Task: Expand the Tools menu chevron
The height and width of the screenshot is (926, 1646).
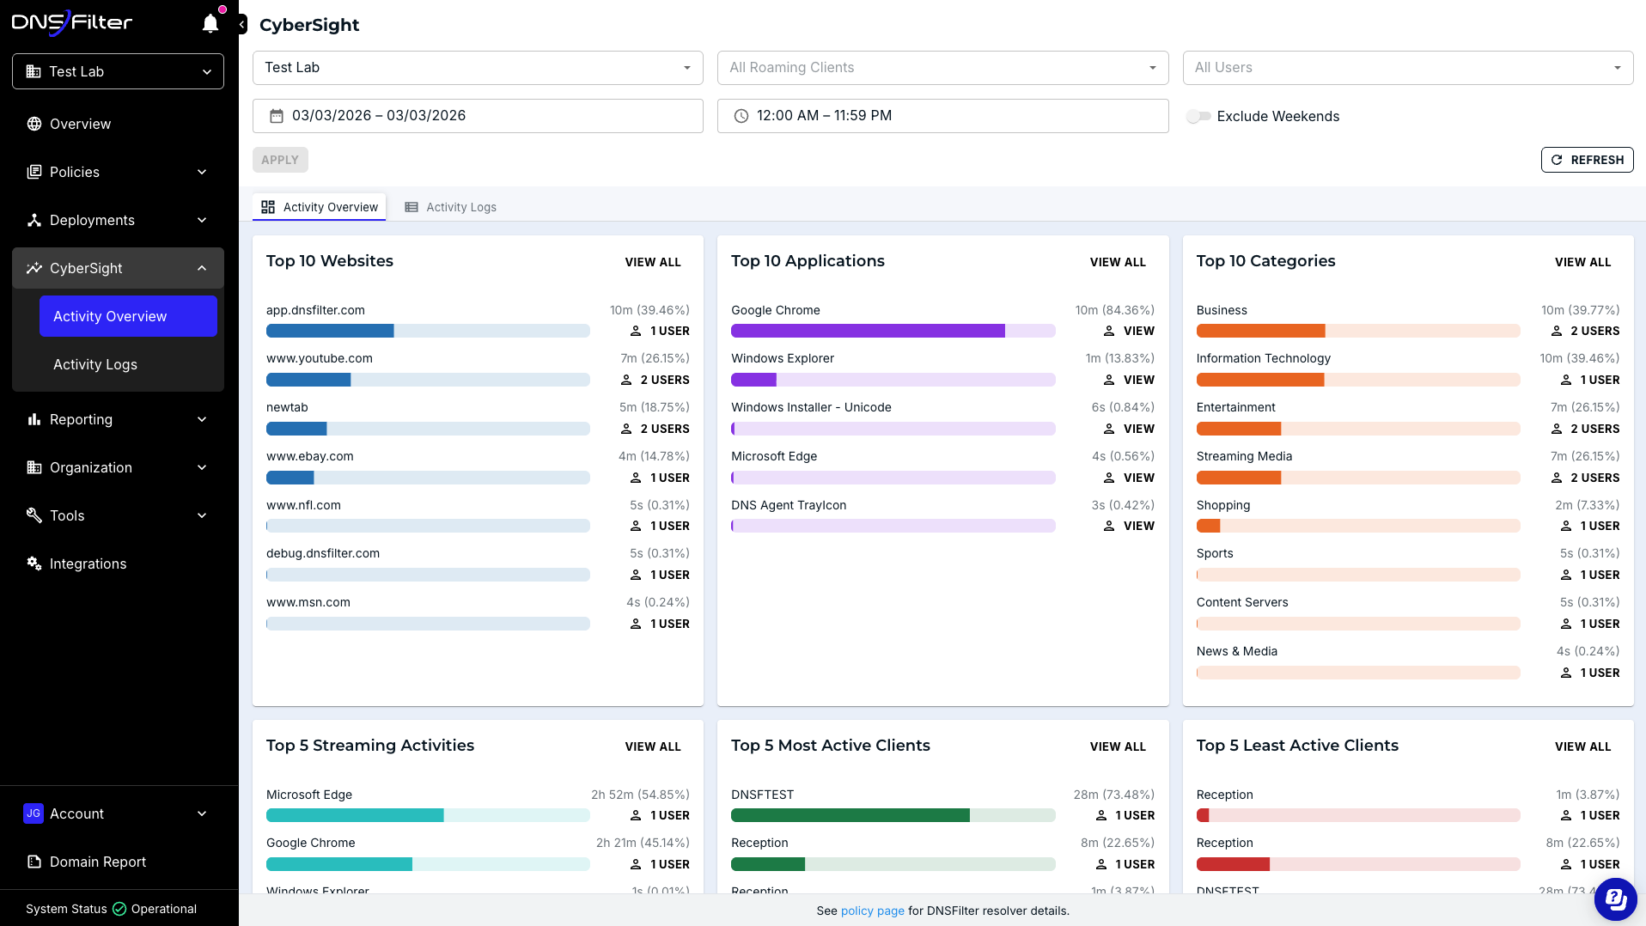Action: (202, 515)
